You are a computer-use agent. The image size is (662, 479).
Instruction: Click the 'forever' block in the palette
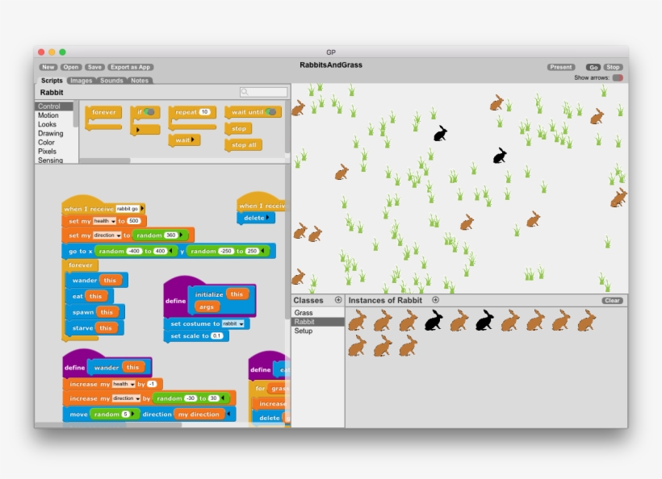pyautogui.click(x=103, y=112)
